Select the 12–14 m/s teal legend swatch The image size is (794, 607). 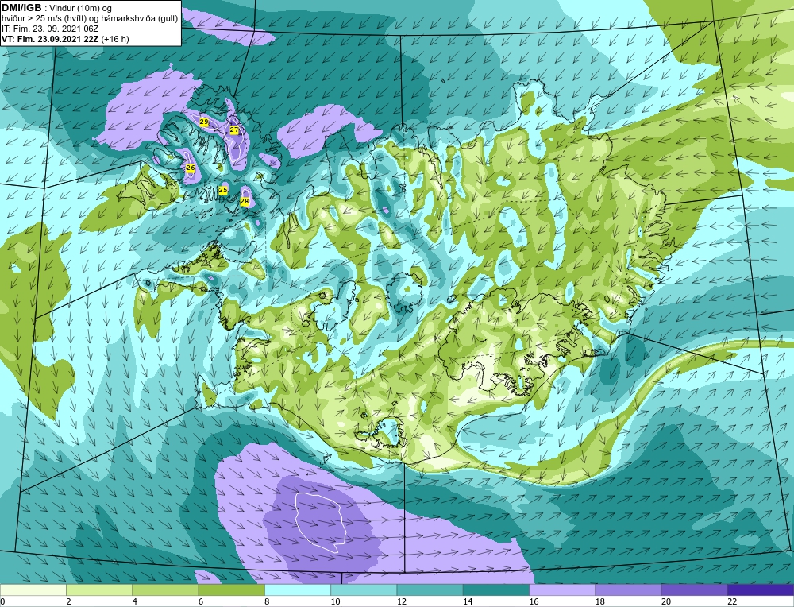[430, 590]
